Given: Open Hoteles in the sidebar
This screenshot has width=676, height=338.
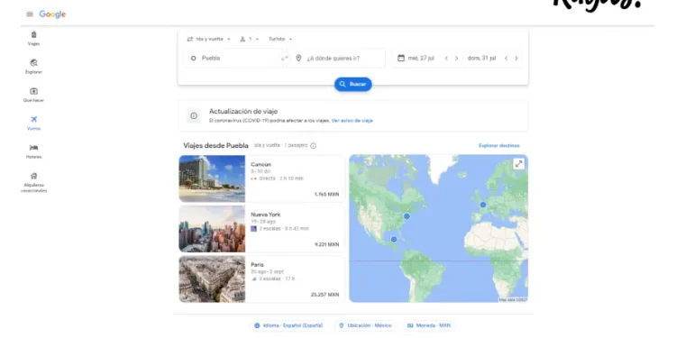Looking at the screenshot, I should pyautogui.click(x=33, y=151).
